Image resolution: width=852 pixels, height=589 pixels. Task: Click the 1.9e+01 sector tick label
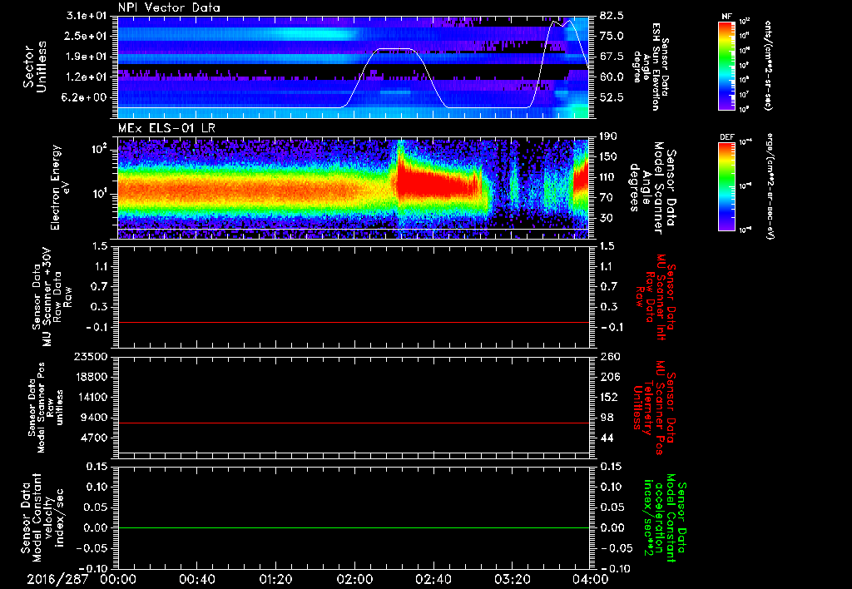point(87,57)
